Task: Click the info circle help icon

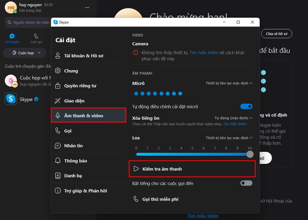Action: click(58, 190)
